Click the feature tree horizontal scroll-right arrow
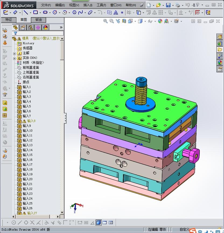This screenshot has height=233, width=224. 58,217
